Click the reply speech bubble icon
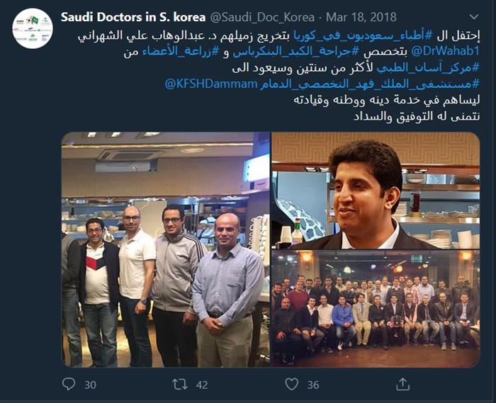 [69, 384]
